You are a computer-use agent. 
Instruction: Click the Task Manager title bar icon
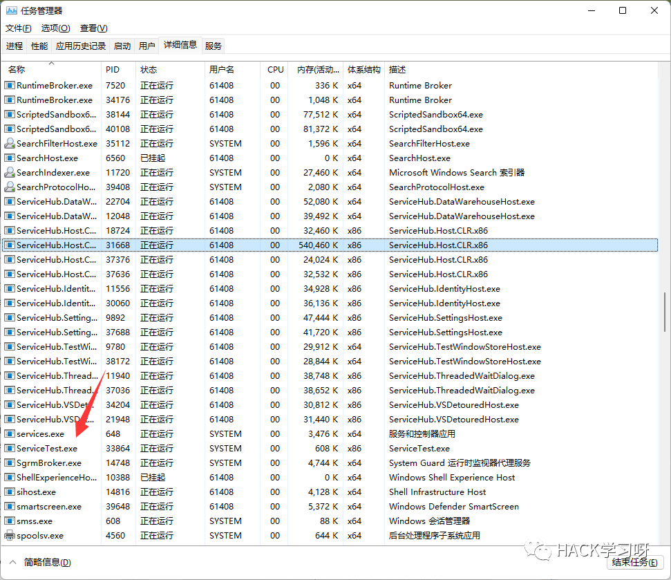click(x=12, y=10)
